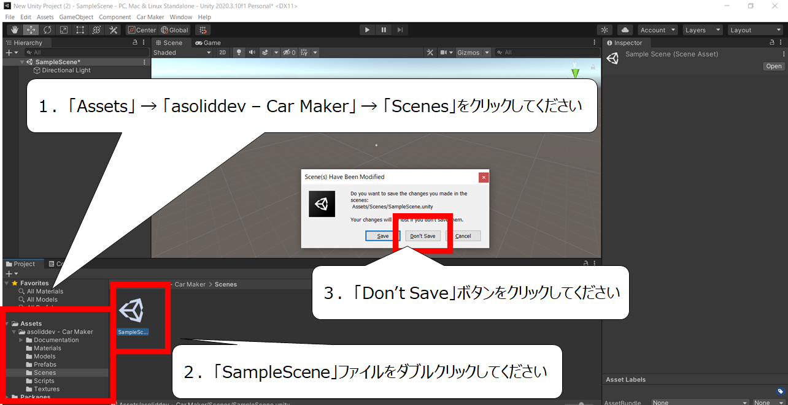This screenshot has width=788, height=405.
Task: Open the Assets menu
Action: (x=45, y=17)
